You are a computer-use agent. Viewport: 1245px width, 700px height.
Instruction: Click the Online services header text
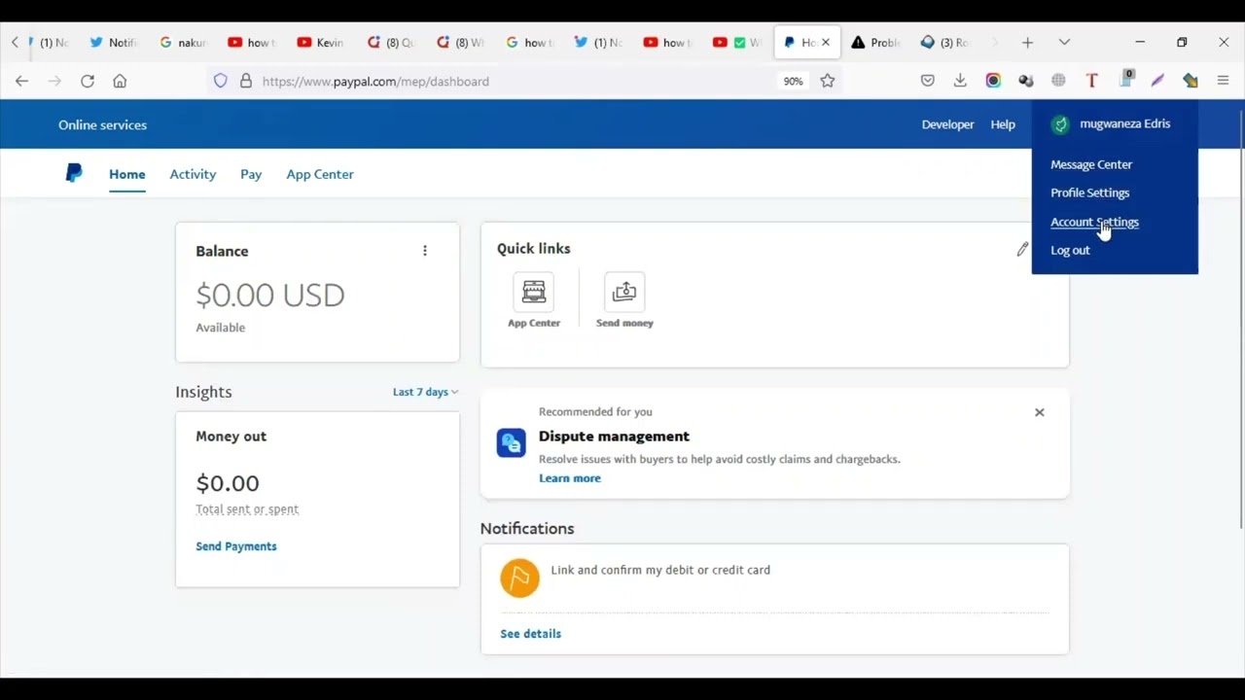(x=102, y=124)
